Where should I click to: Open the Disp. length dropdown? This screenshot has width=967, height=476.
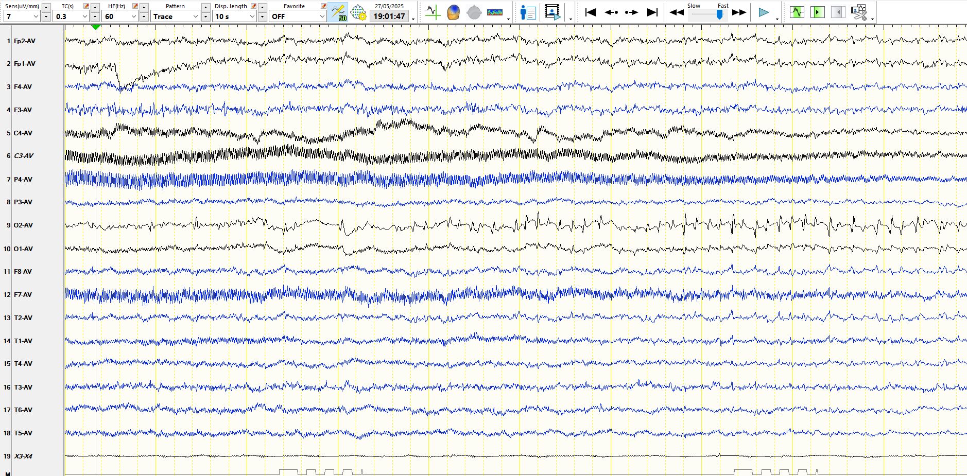(252, 16)
